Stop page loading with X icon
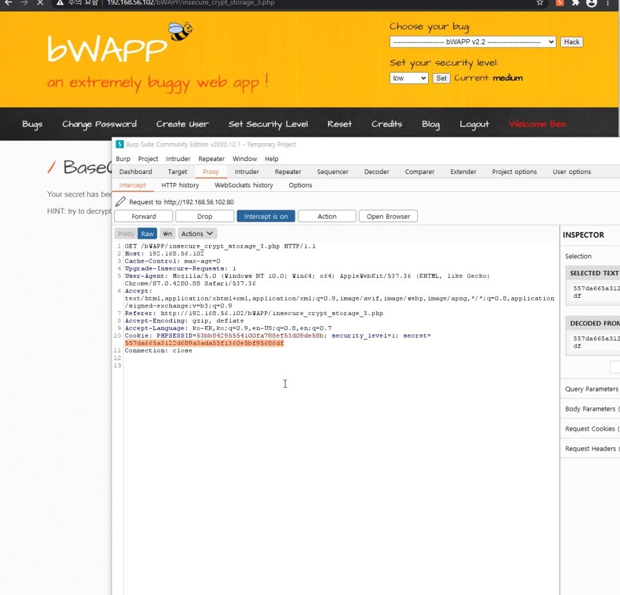This screenshot has width=620, height=595. tap(40, 3)
